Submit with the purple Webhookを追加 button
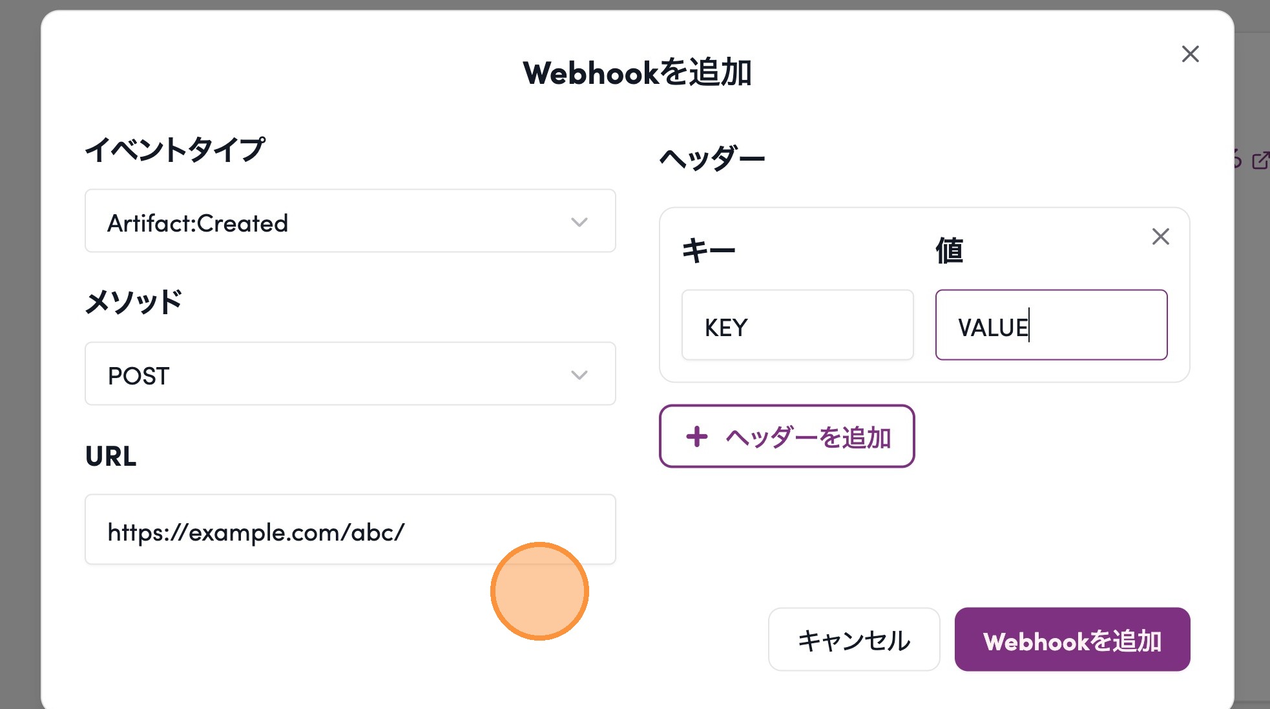 pyautogui.click(x=1072, y=640)
